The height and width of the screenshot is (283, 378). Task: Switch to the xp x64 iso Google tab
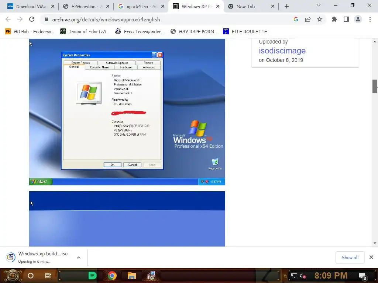(141, 7)
